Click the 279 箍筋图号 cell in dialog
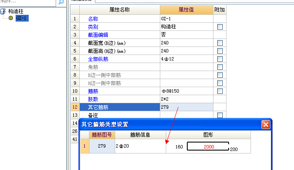This screenshot has width=294, height=170. click(102, 146)
